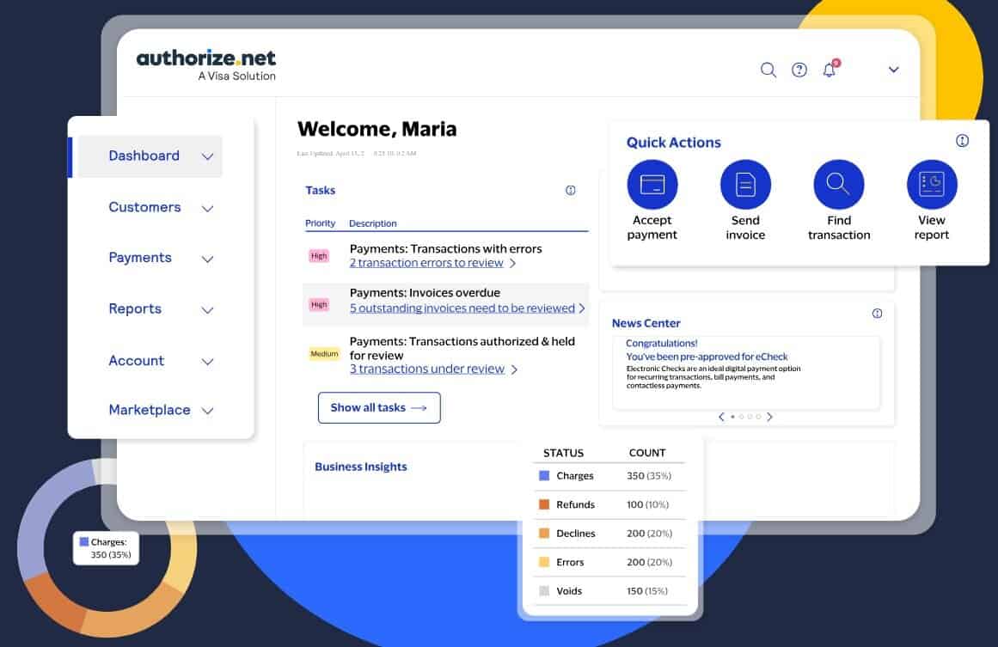998x647 pixels.
Task: Open the Accept payment quick action
Action: 652,184
